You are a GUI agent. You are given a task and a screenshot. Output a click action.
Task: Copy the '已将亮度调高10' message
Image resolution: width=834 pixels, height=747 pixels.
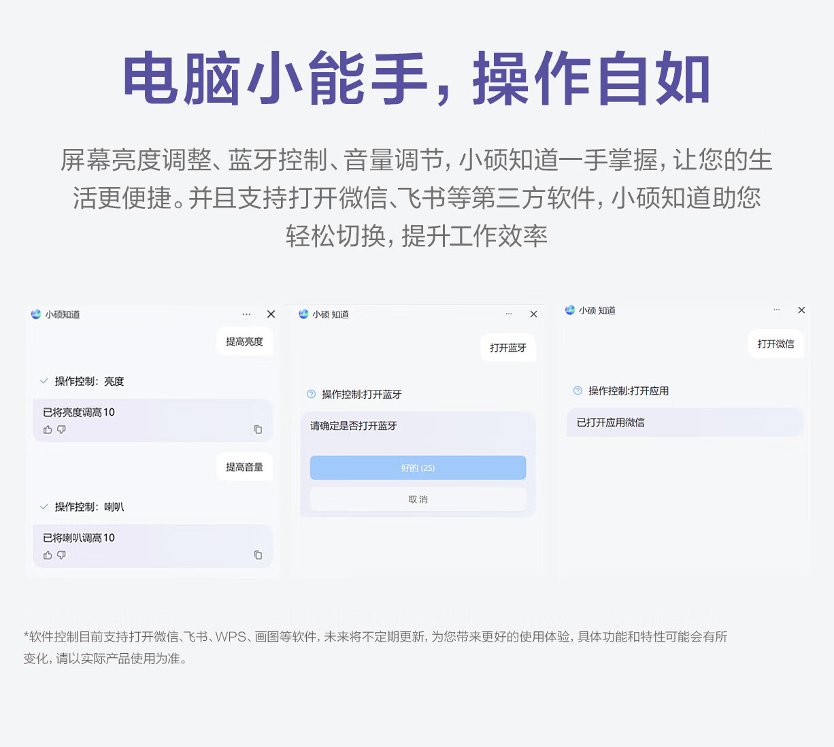pos(258,430)
